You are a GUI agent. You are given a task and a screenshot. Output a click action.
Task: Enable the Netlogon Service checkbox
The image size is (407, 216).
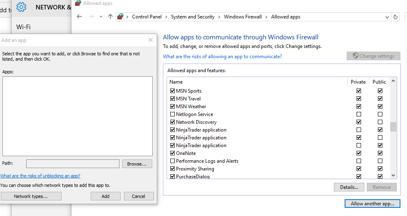(172, 114)
